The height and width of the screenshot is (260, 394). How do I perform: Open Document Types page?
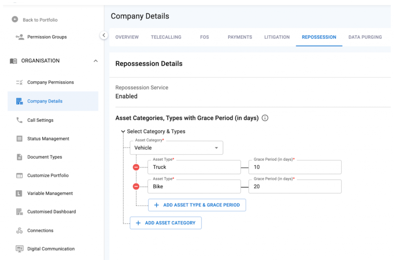(45, 157)
